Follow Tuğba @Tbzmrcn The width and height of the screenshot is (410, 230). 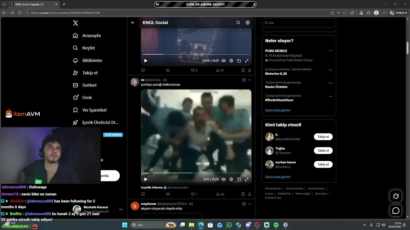[x=323, y=150]
